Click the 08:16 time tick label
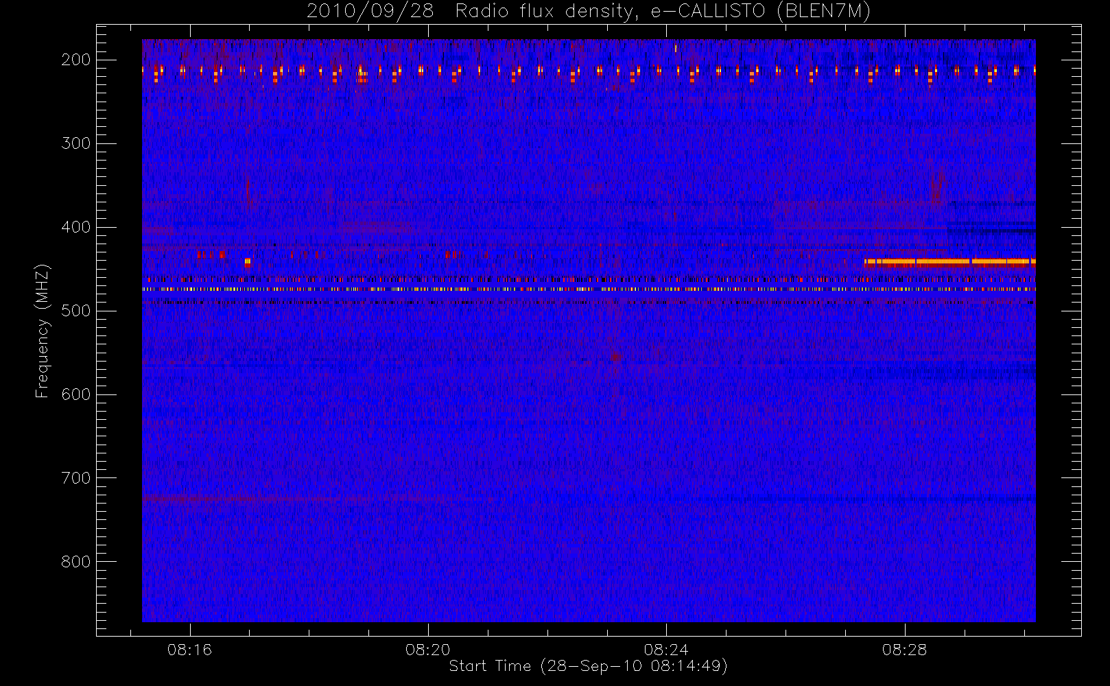The height and width of the screenshot is (686, 1110). (190, 650)
